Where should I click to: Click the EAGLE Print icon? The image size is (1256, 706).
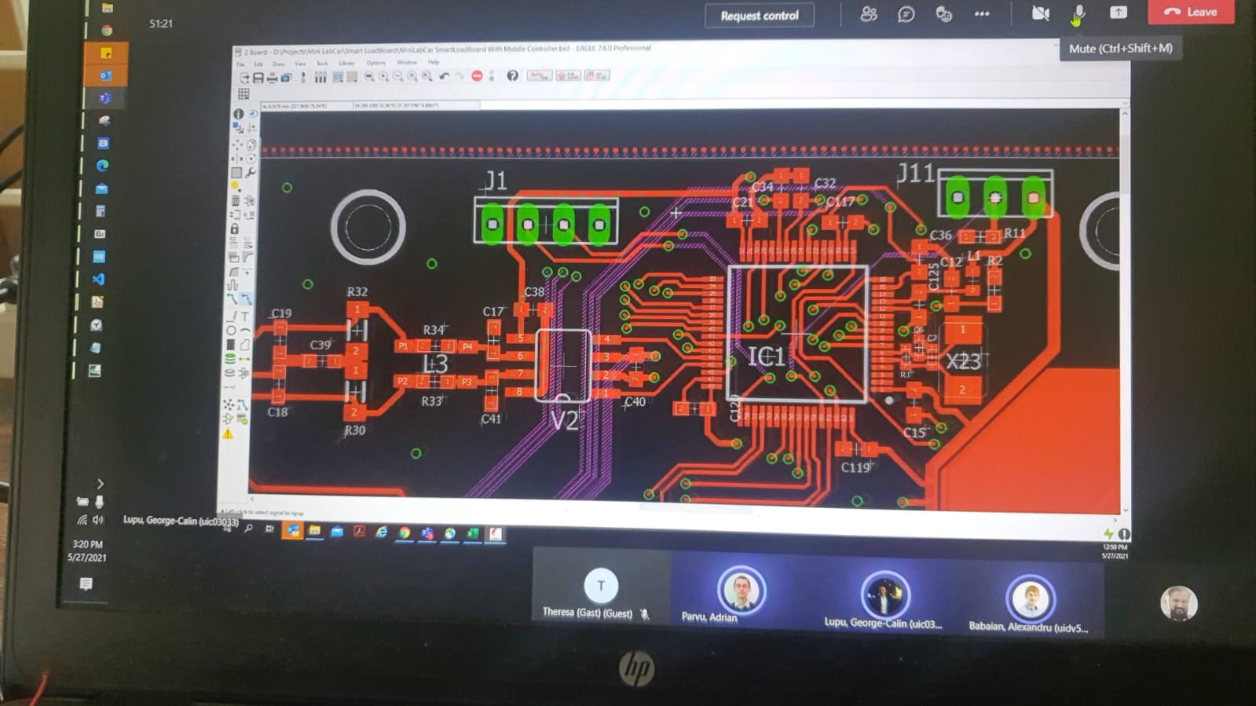(x=272, y=78)
